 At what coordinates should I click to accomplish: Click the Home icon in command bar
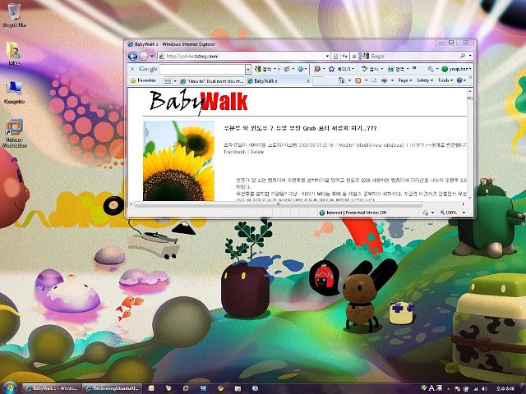coord(341,80)
